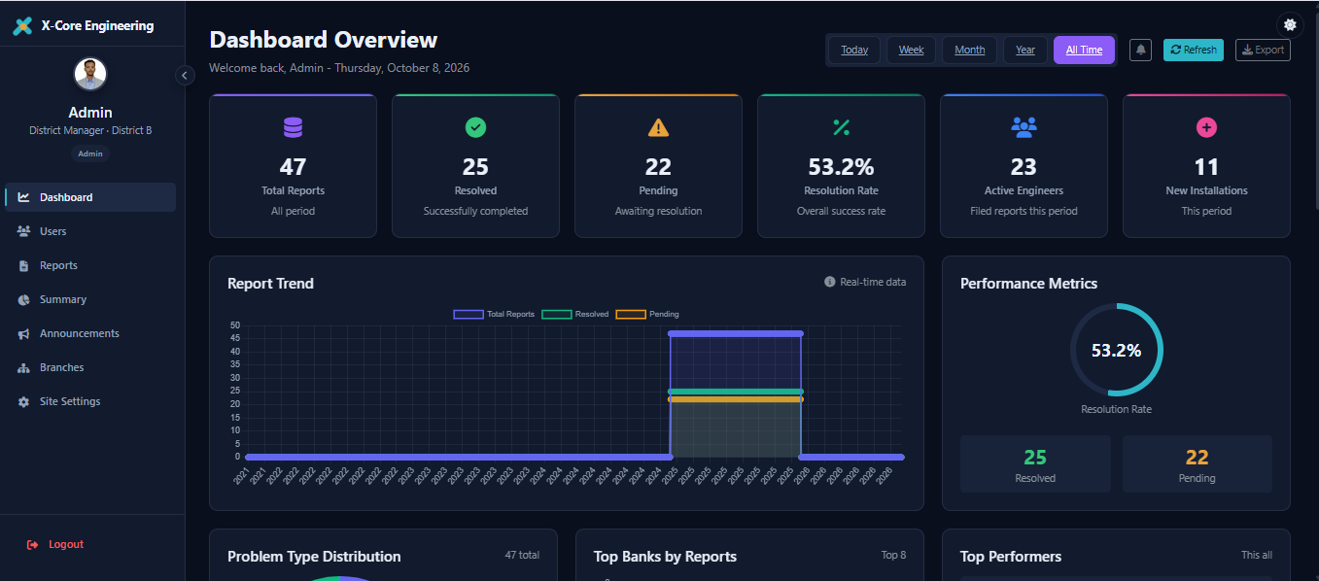Refresh the dashboard data
The image size is (1319, 581).
1194,50
